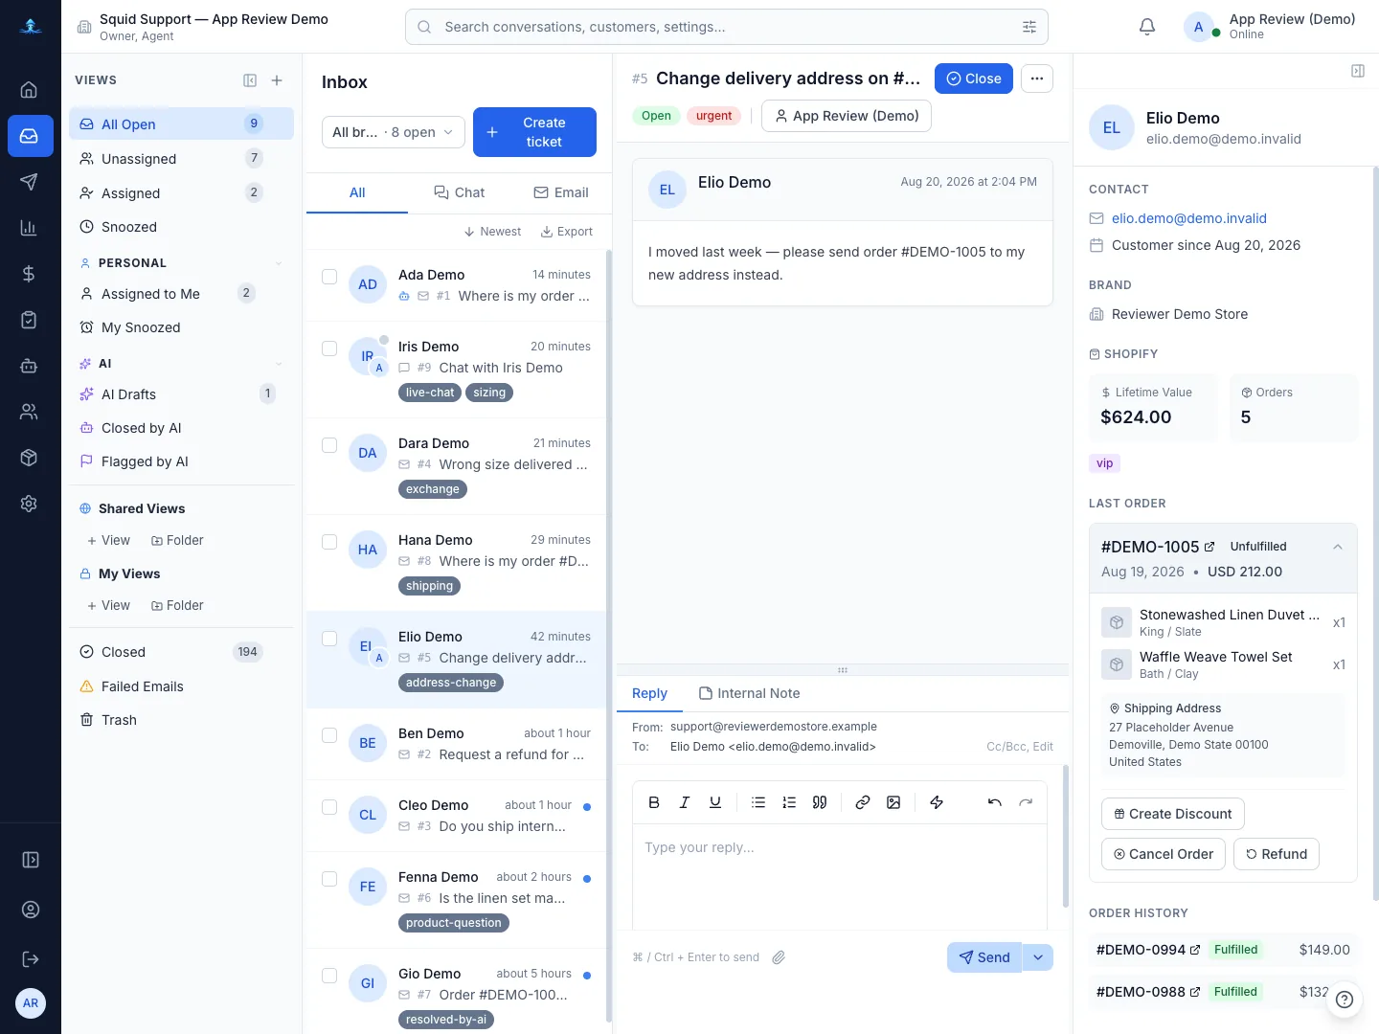Check the Dara Demo conversation checkbox

tap(329, 445)
